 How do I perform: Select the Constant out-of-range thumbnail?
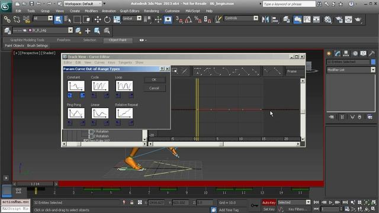76,86
